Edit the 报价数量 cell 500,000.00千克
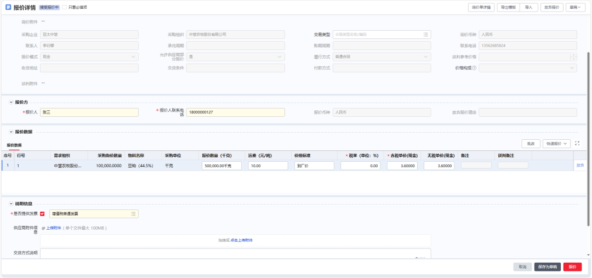The height and width of the screenshot is (278, 592). coord(221,166)
